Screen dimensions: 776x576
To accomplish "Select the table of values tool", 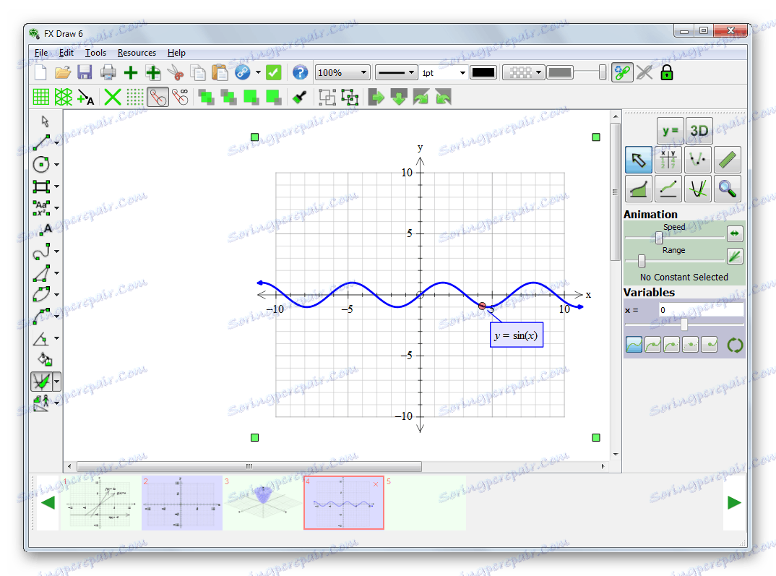I will coord(668,160).
